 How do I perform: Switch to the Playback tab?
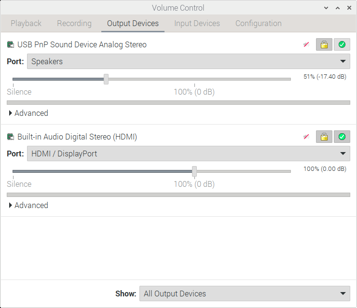26,23
